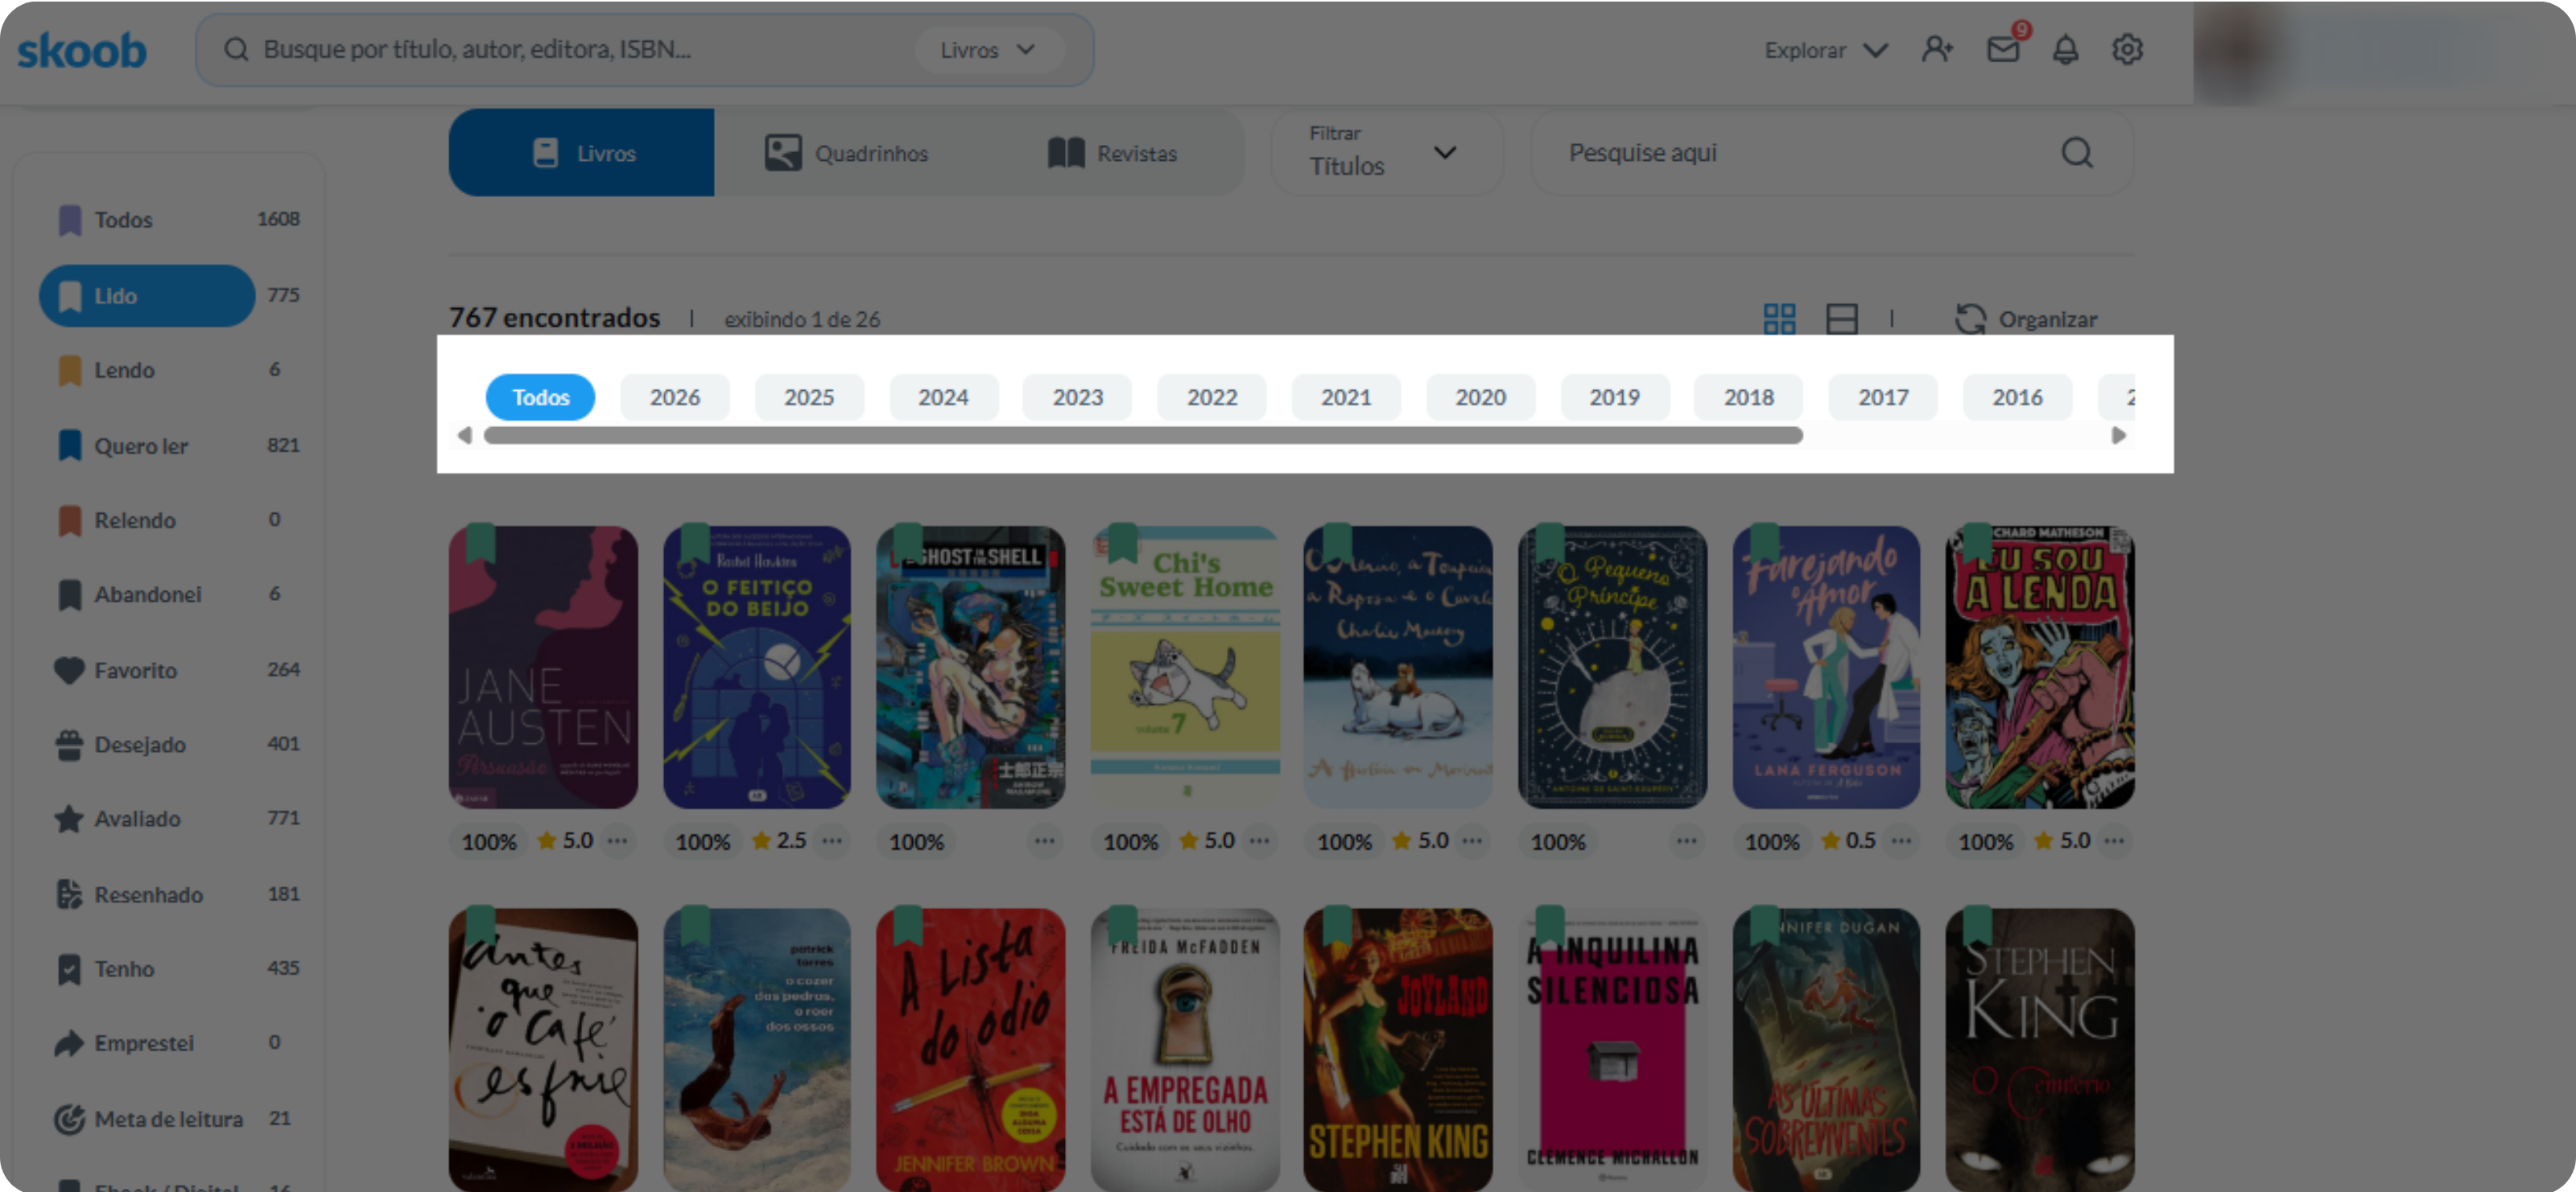Open the settings gear icon
The height and width of the screenshot is (1192, 2576).
2127,49
